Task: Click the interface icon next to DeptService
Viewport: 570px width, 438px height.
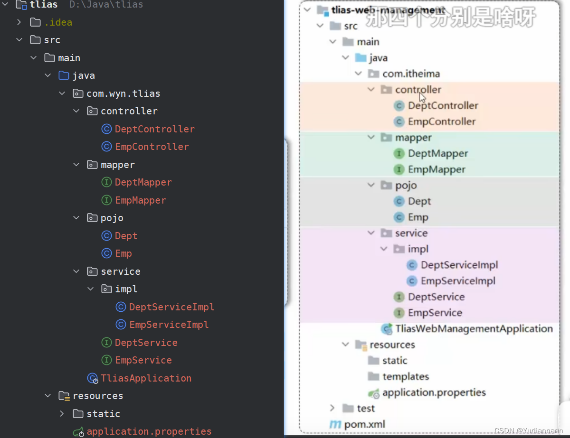Action: 106,342
